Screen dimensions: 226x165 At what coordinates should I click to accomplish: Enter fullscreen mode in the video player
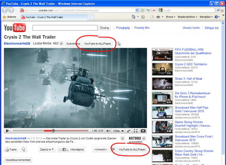136,131
